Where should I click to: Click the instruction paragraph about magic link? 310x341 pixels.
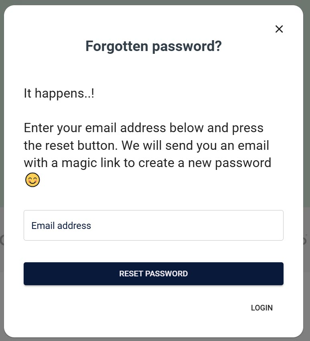(147, 145)
